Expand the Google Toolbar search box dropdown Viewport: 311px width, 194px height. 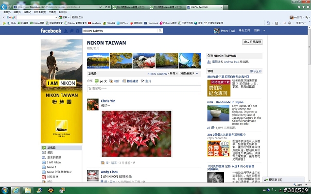(x=56, y=17)
